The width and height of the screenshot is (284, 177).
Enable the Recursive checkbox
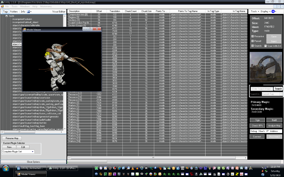pos(252,36)
